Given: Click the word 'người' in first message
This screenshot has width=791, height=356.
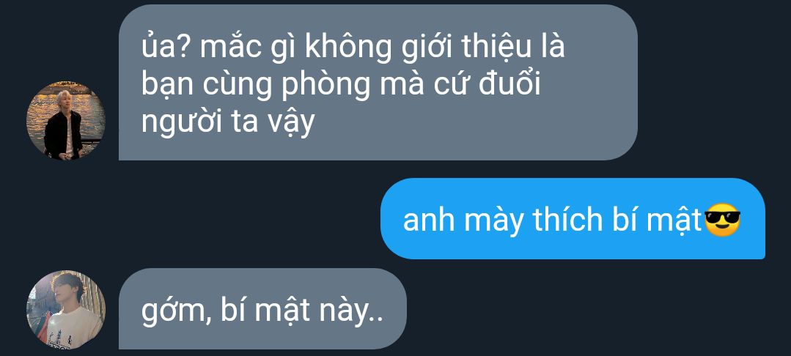Looking at the screenshot, I should coord(182,122).
